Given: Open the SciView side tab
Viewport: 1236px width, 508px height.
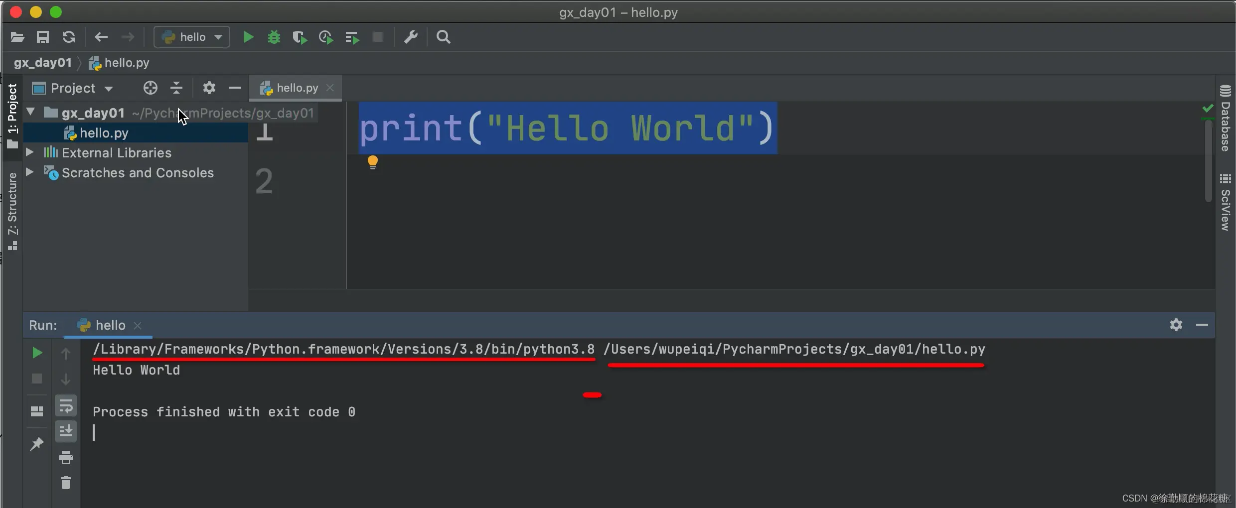Looking at the screenshot, I should (1226, 202).
